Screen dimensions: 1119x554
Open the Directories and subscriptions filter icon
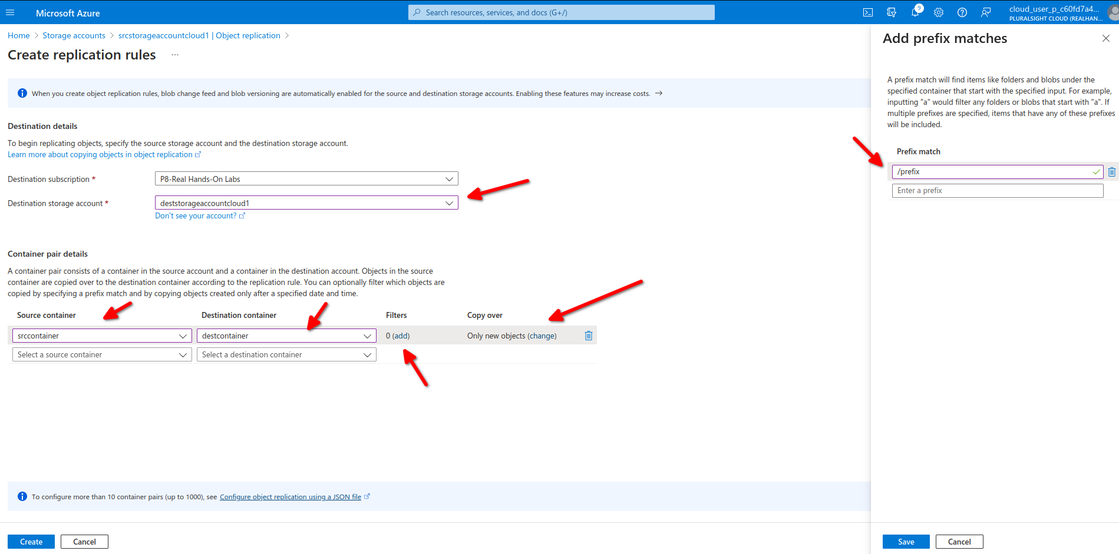[x=892, y=12]
